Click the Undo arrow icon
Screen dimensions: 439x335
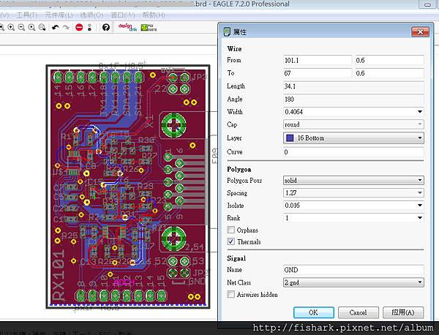coord(56,28)
